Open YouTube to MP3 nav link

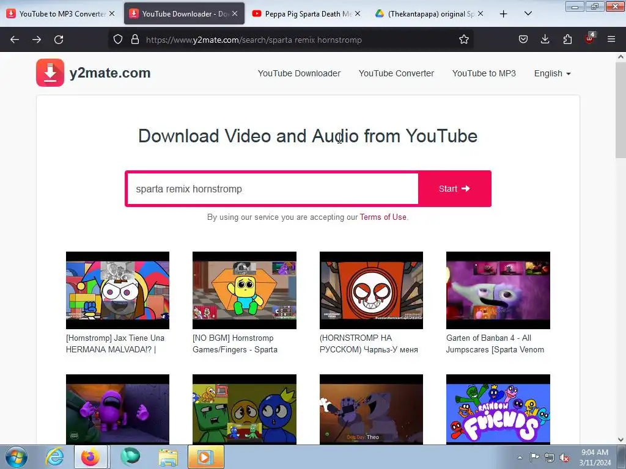point(484,73)
